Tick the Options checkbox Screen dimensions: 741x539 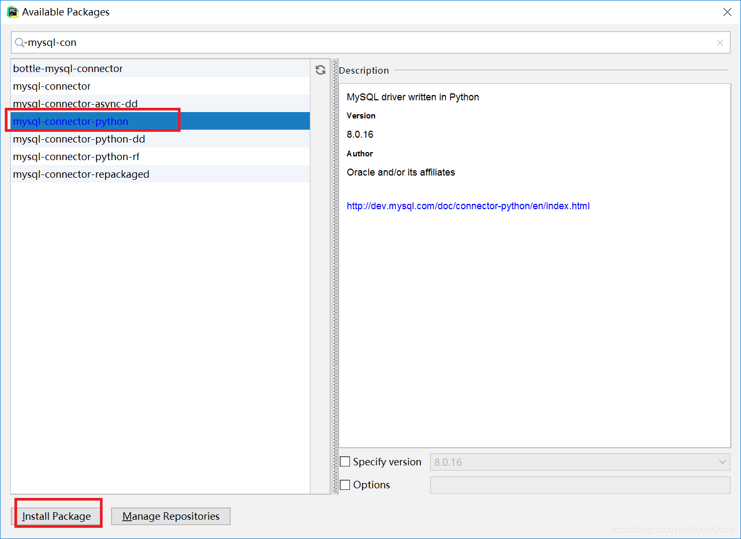pos(345,485)
